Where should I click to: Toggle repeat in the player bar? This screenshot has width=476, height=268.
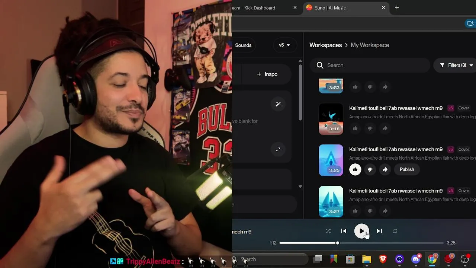pyautogui.click(x=395, y=231)
